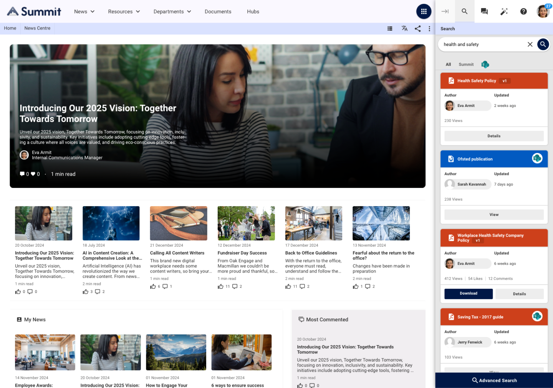Expand the News dropdown
The image size is (553, 388).
pos(84,12)
